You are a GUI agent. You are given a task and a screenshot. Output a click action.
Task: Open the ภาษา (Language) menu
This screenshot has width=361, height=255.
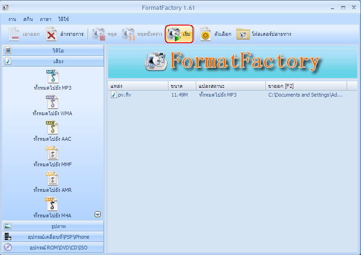click(45, 19)
